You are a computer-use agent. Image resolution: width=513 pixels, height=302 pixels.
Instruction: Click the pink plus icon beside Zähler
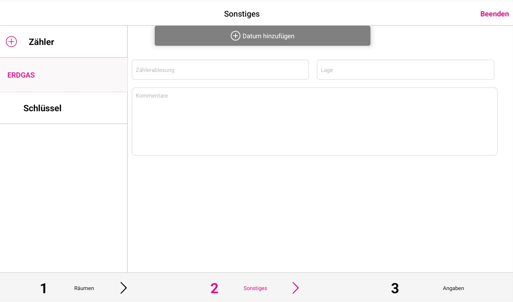point(11,42)
